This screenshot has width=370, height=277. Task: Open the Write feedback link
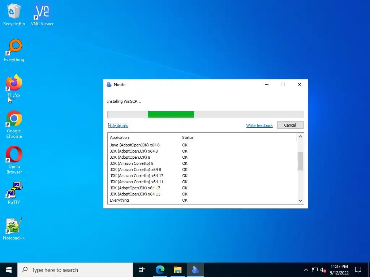pos(259,125)
